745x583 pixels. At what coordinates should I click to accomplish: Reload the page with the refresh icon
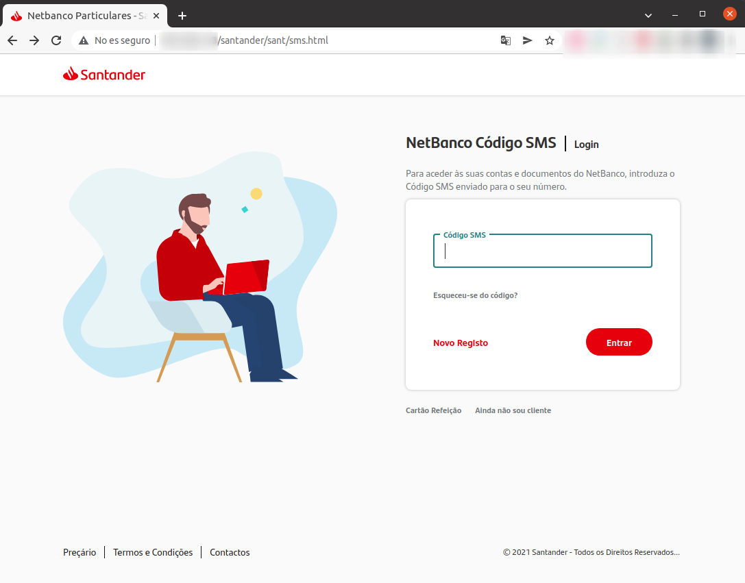(x=56, y=40)
